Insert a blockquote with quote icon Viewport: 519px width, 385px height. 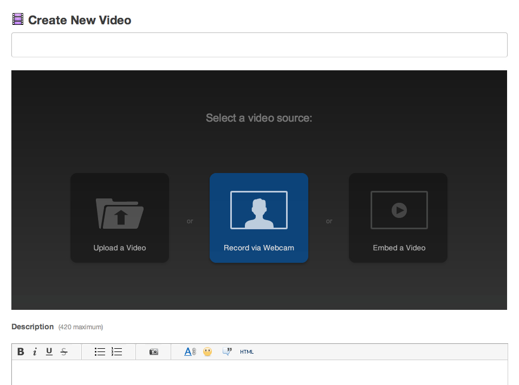point(227,352)
